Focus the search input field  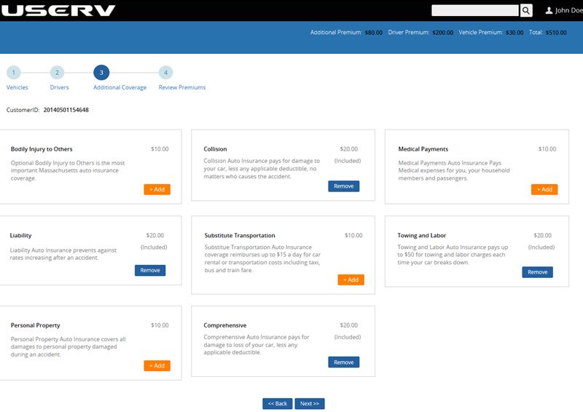click(x=475, y=10)
